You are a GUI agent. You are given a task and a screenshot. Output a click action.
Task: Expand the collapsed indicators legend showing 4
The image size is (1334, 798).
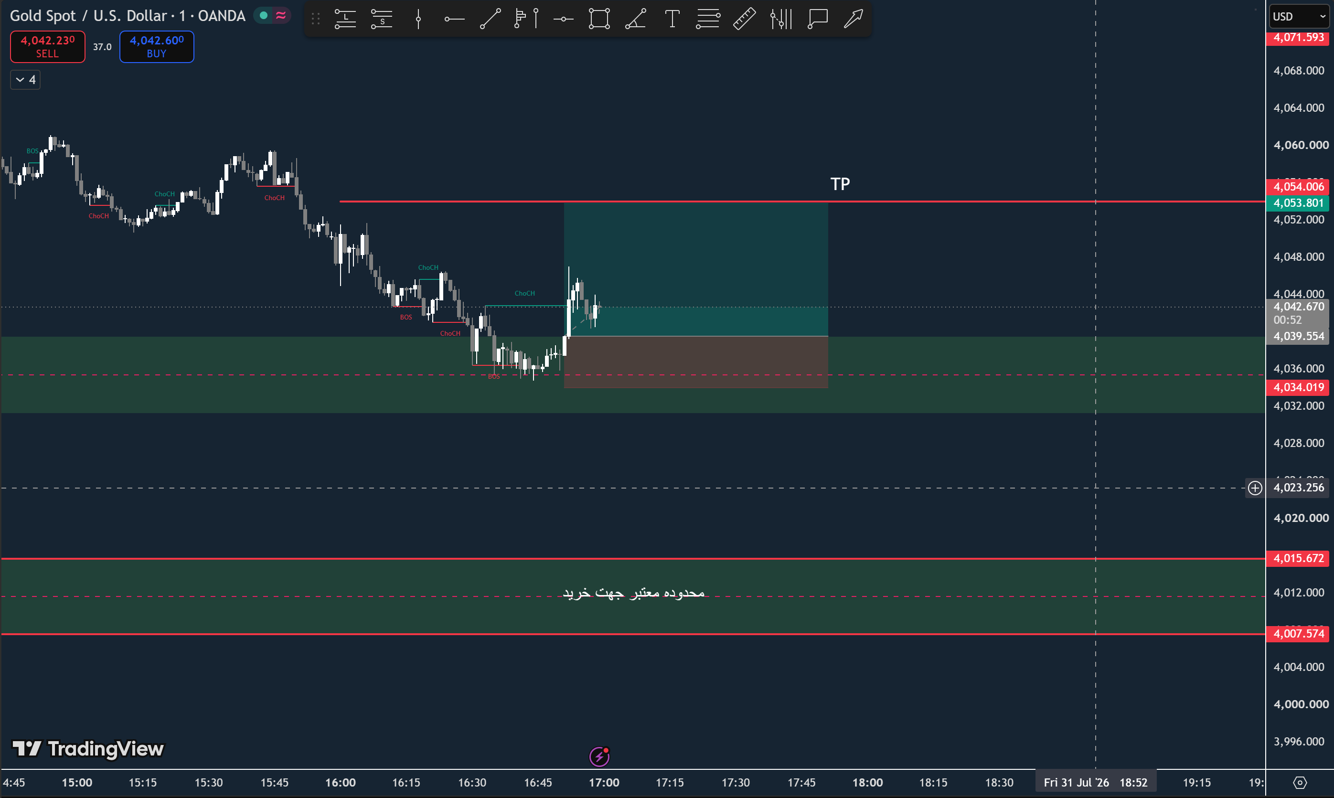pos(25,80)
